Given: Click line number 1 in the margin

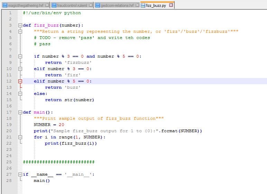Looking at the screenshot, I should coord(10,13).
